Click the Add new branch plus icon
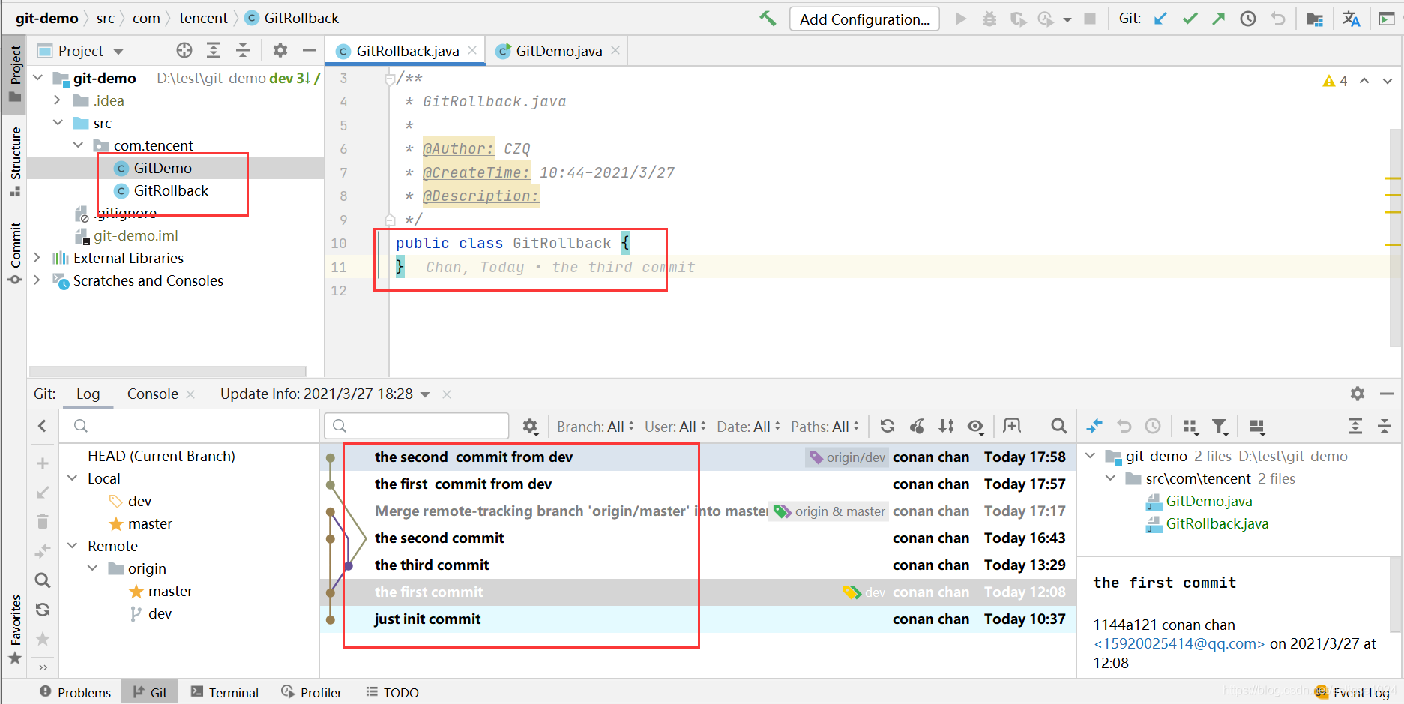 point(43,463)
